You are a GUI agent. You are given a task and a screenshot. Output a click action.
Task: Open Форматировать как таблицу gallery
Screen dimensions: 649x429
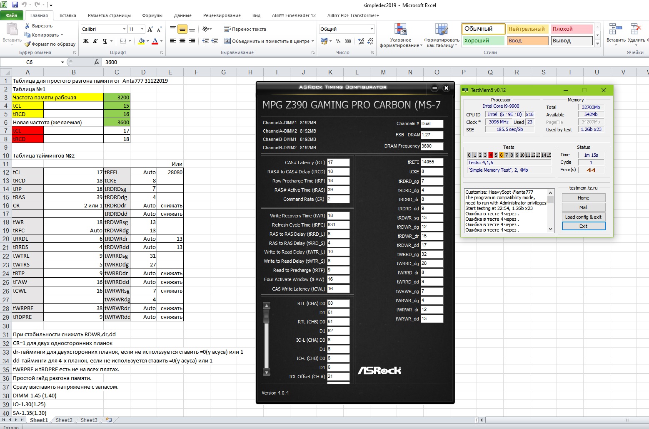442,35
